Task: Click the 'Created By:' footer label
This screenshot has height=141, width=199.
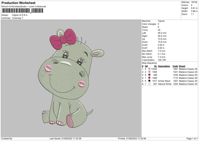Action: coord(7,138)
